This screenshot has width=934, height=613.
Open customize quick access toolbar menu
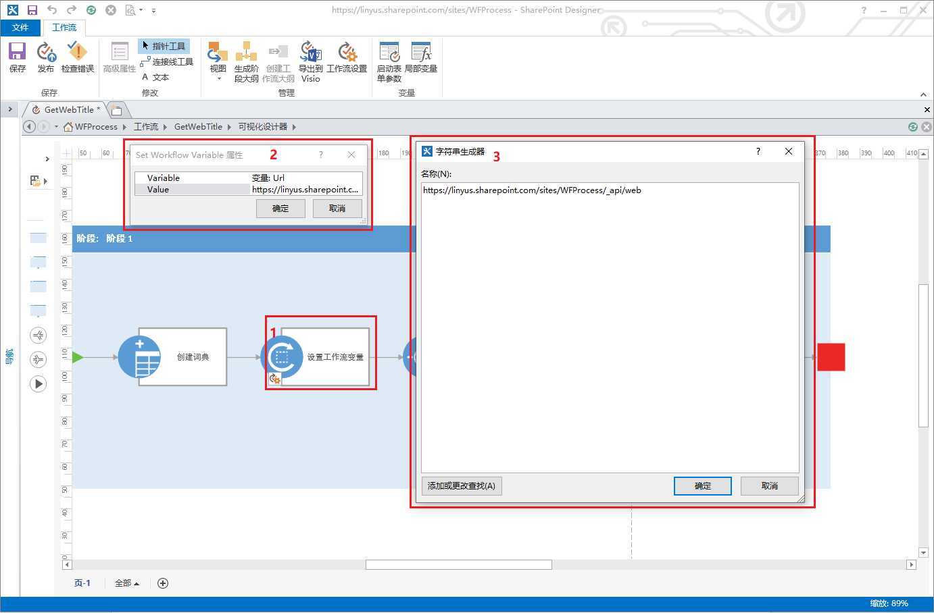click(x=153, y=11)
